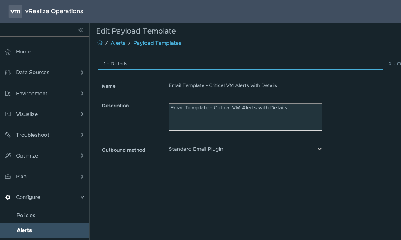Collapse the Configure section chevron
The image size is (401, 240).
82,197
